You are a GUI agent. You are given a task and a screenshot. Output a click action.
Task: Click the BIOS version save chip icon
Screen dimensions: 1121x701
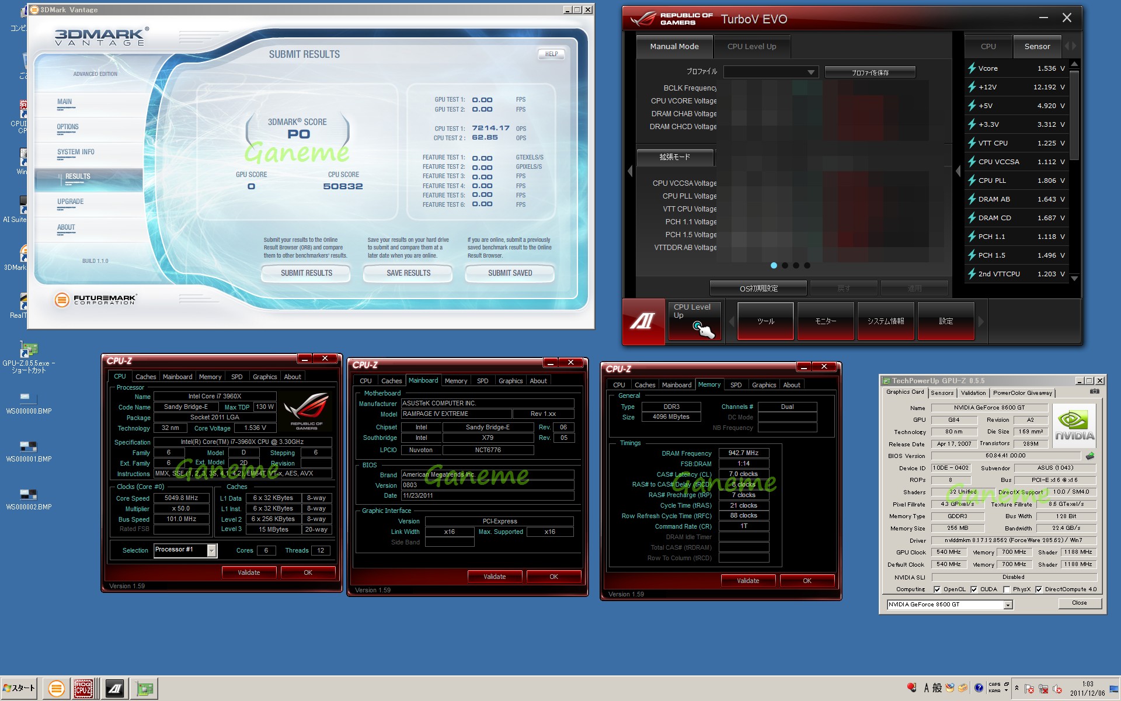[1089, 456]
